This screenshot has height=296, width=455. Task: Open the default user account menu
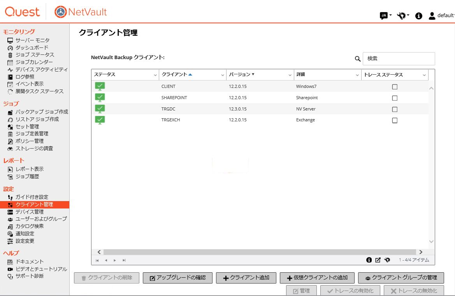point(441,16)
